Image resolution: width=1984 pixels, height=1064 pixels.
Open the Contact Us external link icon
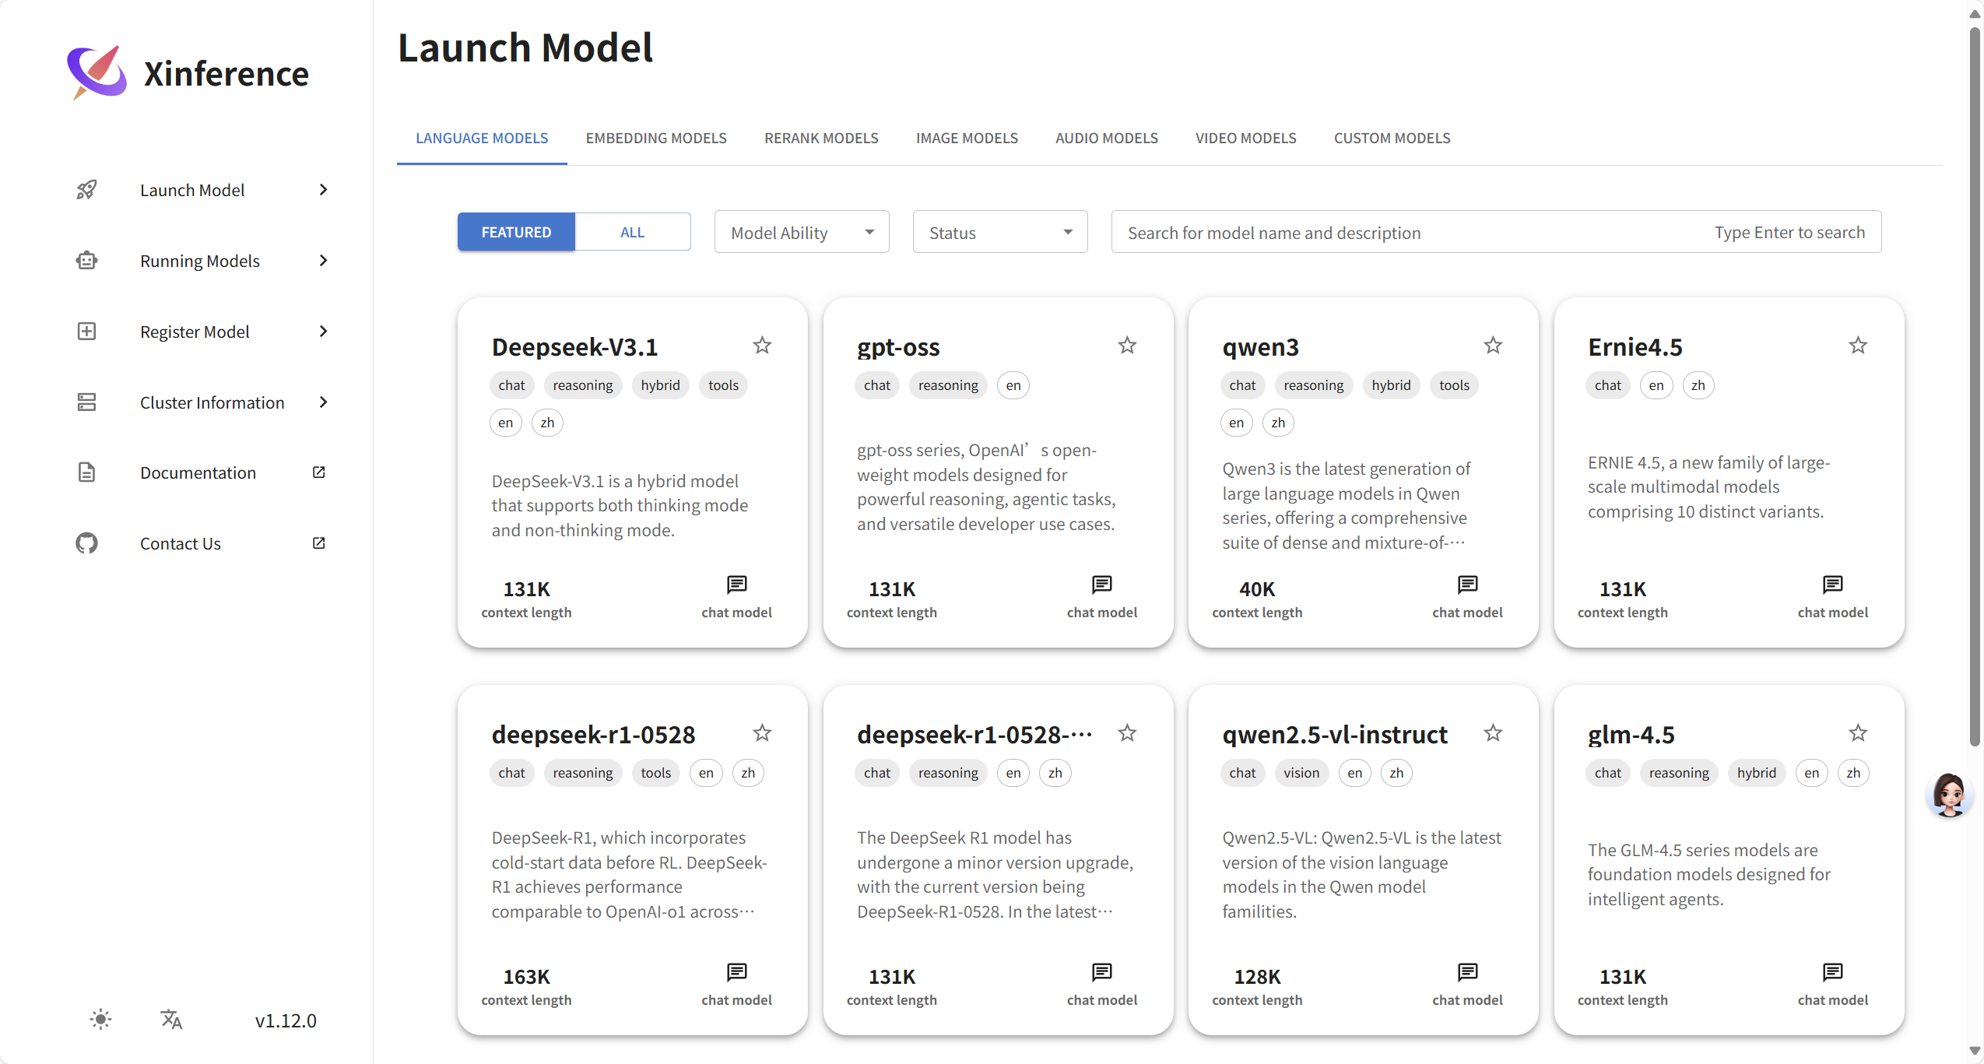[319, 543]
